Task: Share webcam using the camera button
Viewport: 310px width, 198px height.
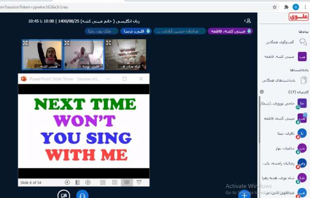Action: click(64, 195)
